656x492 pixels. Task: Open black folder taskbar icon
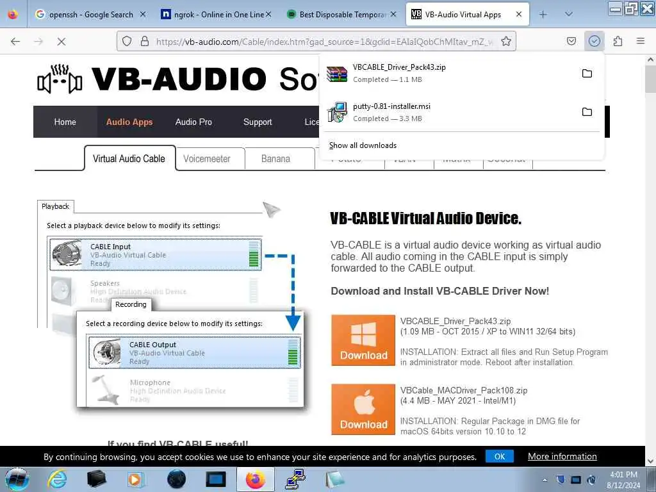coord(97,479)
